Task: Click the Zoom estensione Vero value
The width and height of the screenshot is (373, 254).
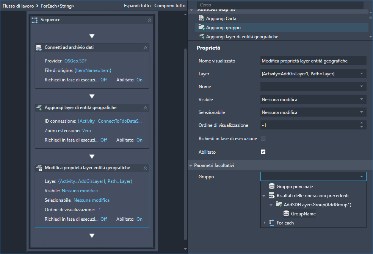Action: [x=86, y=131]
